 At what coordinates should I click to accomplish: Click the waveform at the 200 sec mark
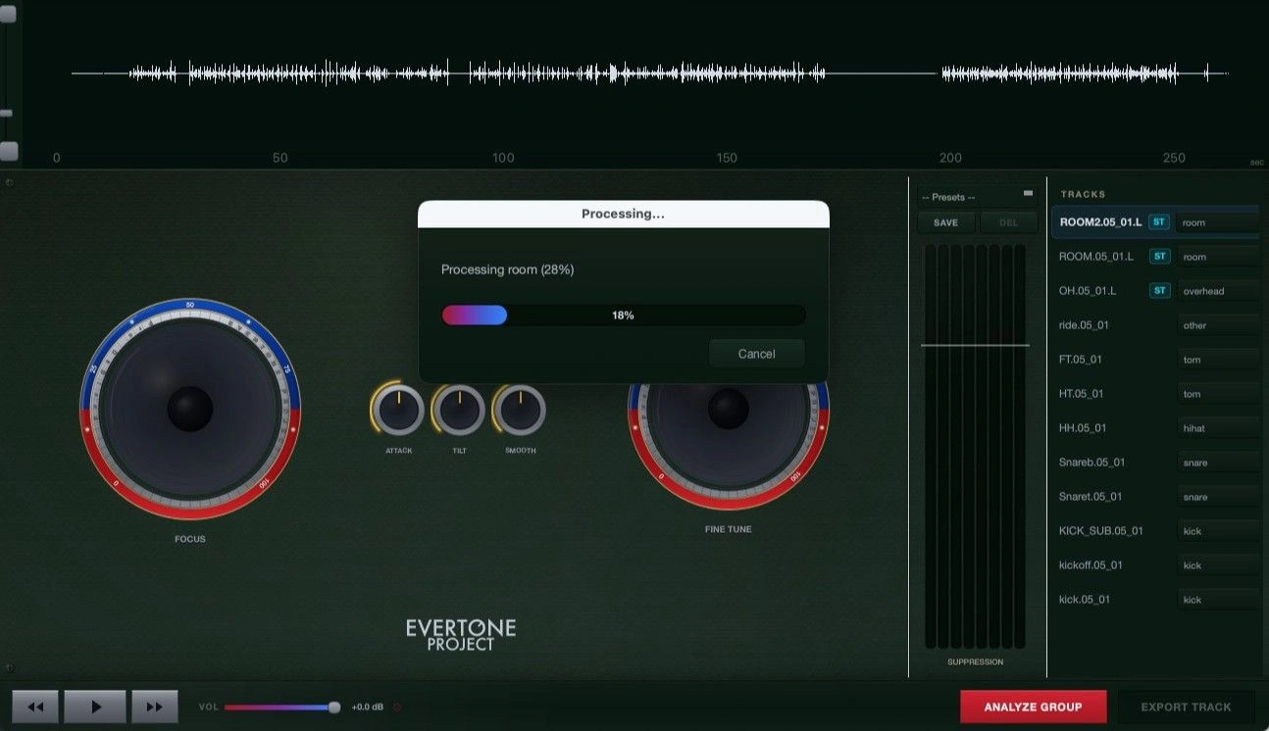pyautogui.click(x=950, y=73)
